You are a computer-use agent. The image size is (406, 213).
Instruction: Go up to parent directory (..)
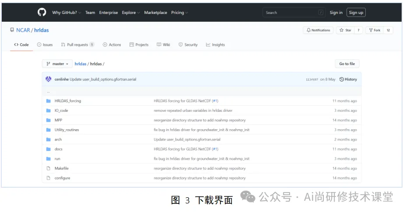tap(49, 91)
